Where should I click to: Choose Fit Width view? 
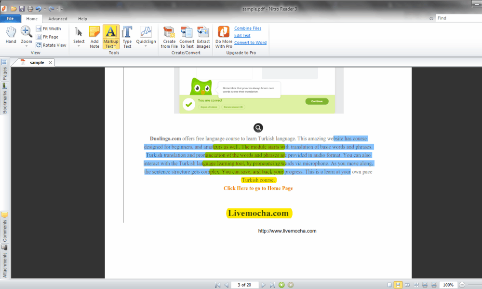48,28
